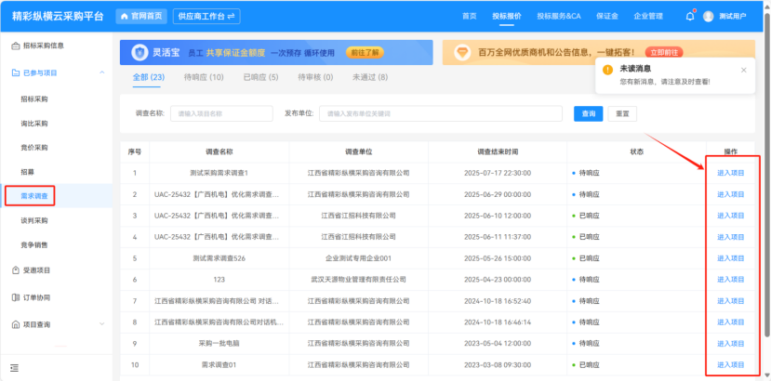Image resolution: width=771 pixels, height=381 pixels.
Task: Click the 武汉天源物业管理有限责任公司 cell
Action: point(358,279)
